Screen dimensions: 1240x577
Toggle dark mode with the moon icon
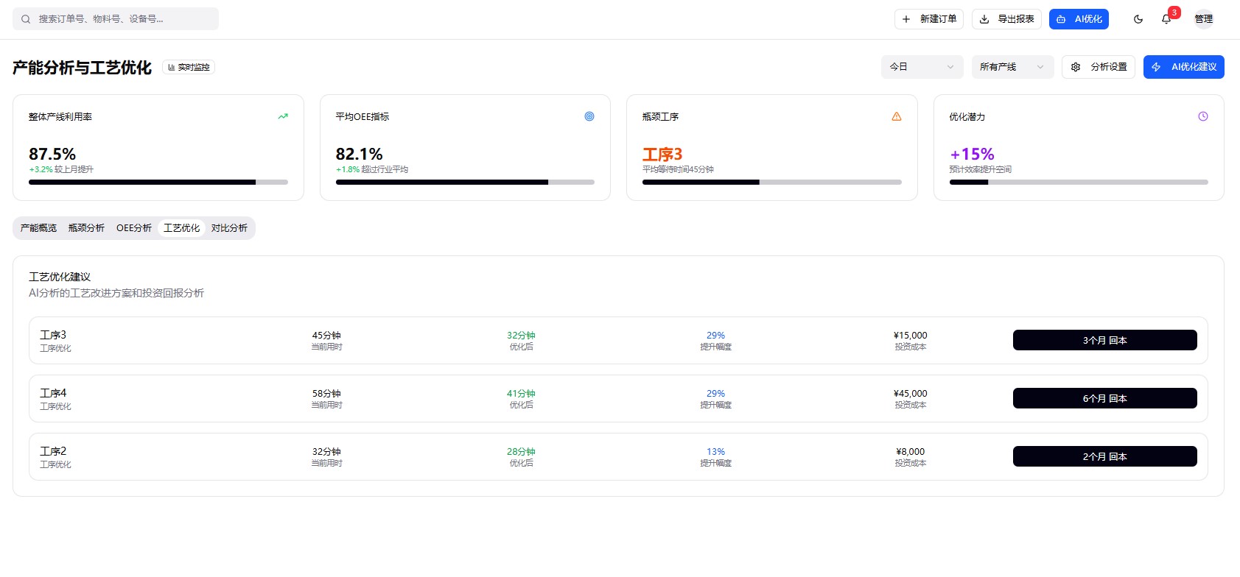[x=1138, y=19]
